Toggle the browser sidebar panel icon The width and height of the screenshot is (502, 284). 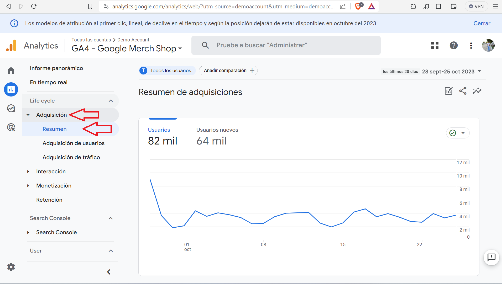click(439, 6)
